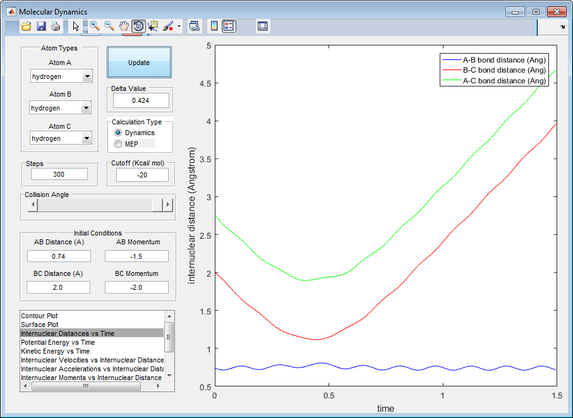This screenshot has width=573, height=418.
Task: Select the Zoom Out tool
Action: [x=109, y=26]
